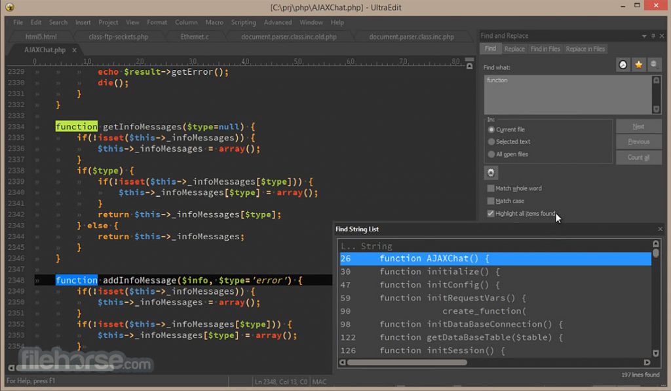Open advanced find options gear
The width and height of the screenshot is (671, 391).
click(491, 173)
